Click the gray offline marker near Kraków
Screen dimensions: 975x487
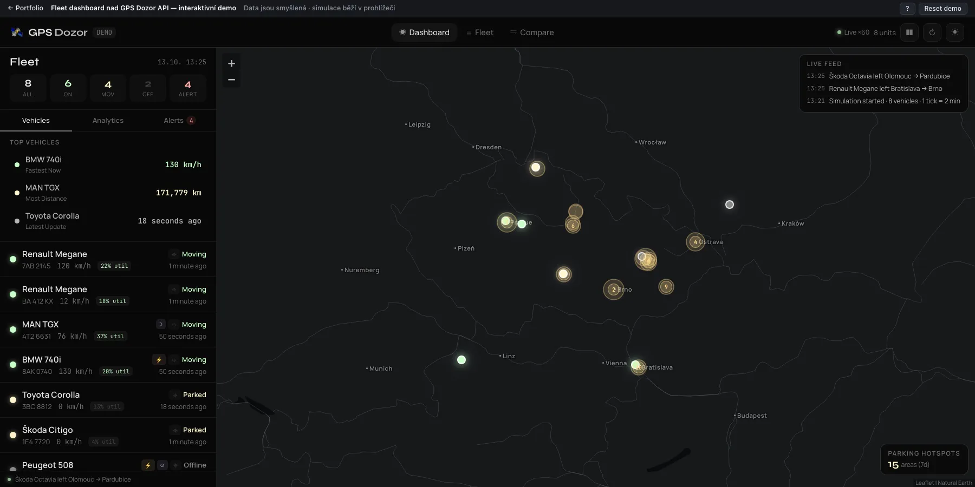730,205
